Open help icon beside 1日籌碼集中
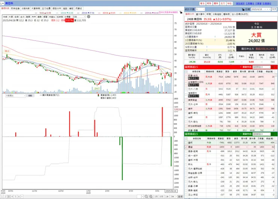Screen dimensions: 278x199 coord(215,37)
